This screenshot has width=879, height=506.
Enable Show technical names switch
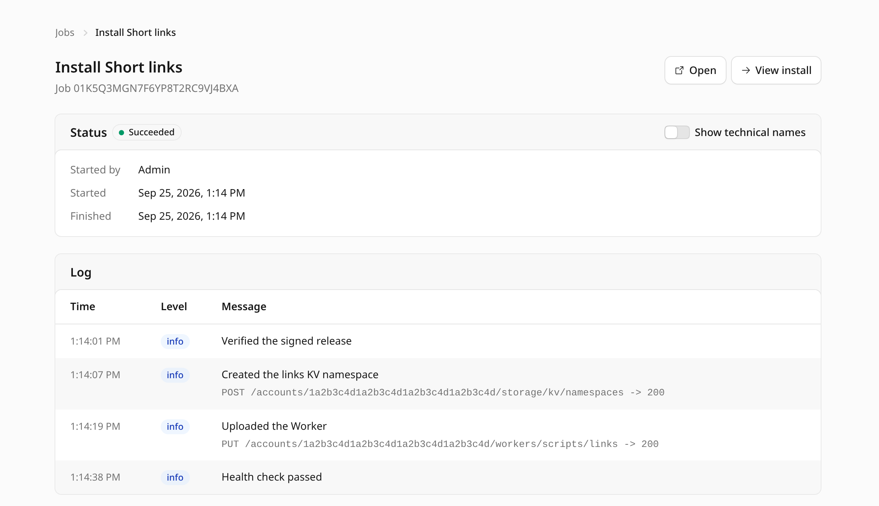point(677,132)
